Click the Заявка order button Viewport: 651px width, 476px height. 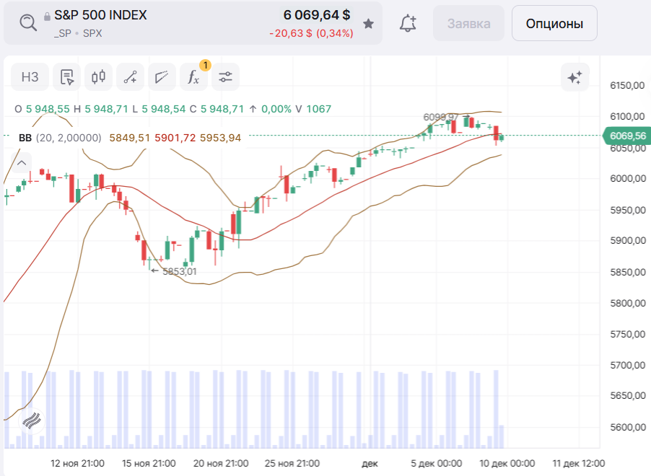click(468, 23)
